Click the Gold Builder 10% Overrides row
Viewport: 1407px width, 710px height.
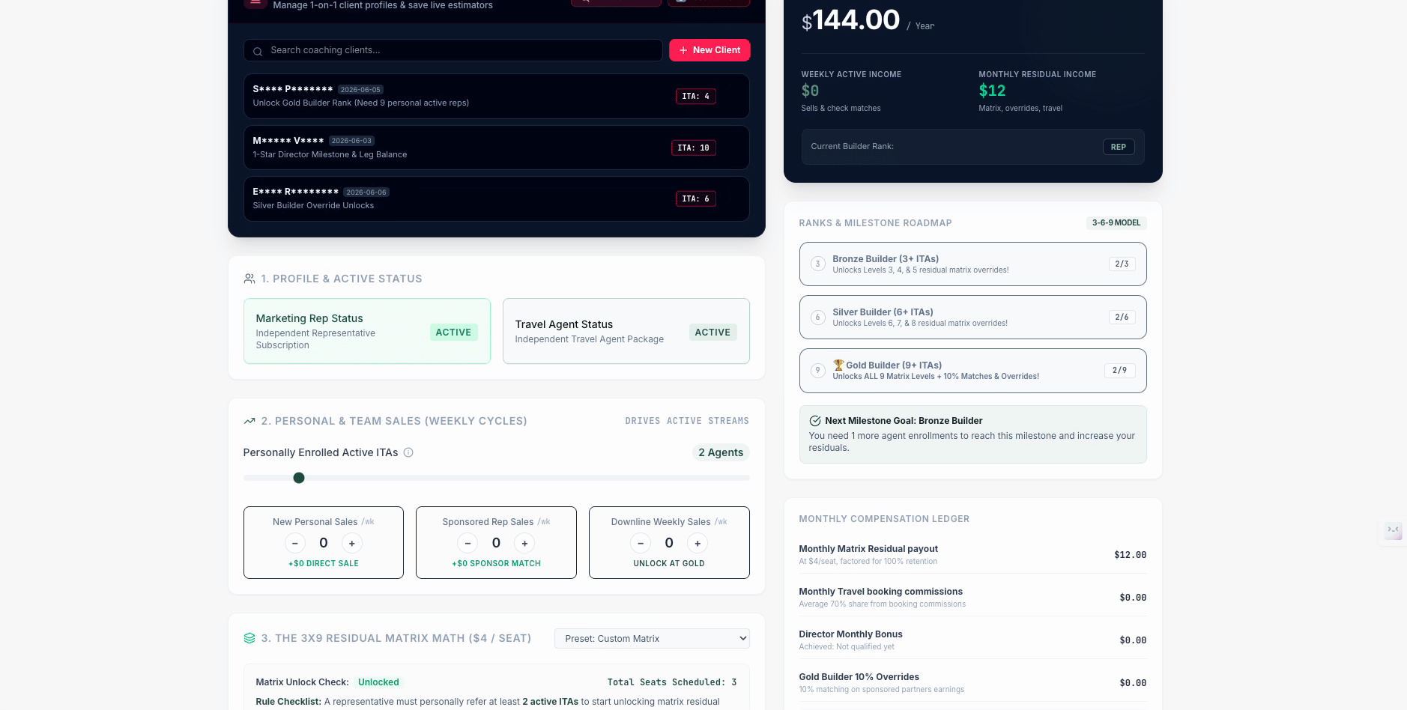pos(972,682)
